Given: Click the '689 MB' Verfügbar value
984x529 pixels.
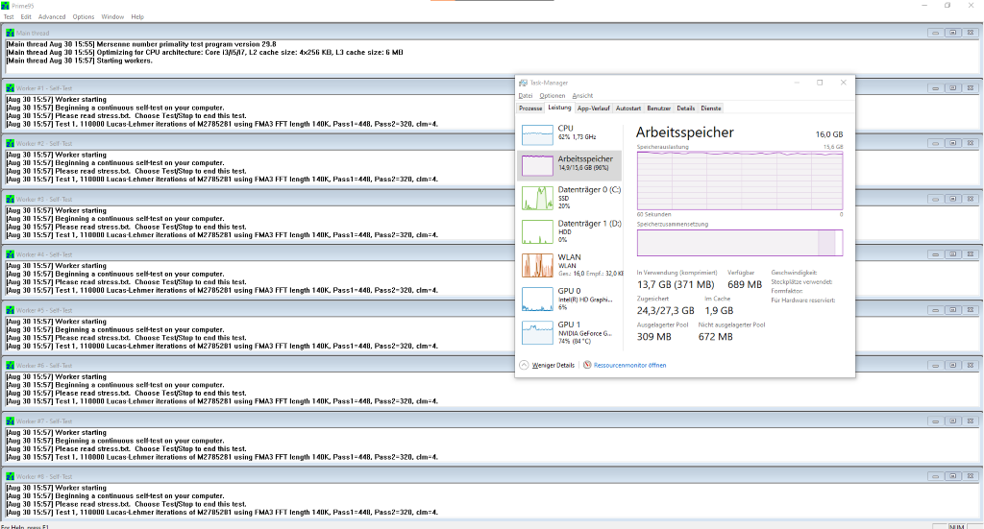Looking at the screenshot, I should [x=745, y=284].
